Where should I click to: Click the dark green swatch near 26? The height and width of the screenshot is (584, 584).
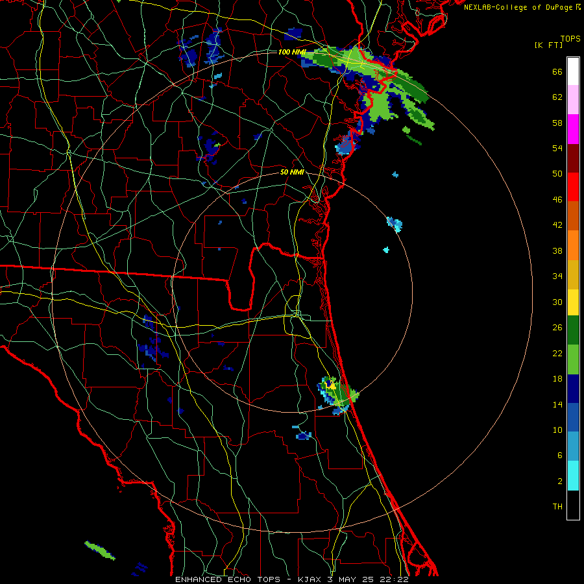pyautogui.click(x=573, y=330)
